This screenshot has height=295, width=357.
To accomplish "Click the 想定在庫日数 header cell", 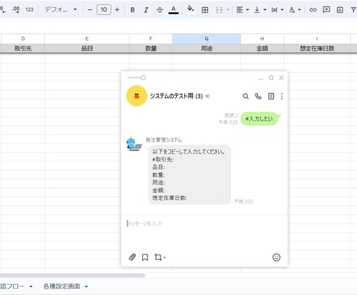I will coord(317,48).
